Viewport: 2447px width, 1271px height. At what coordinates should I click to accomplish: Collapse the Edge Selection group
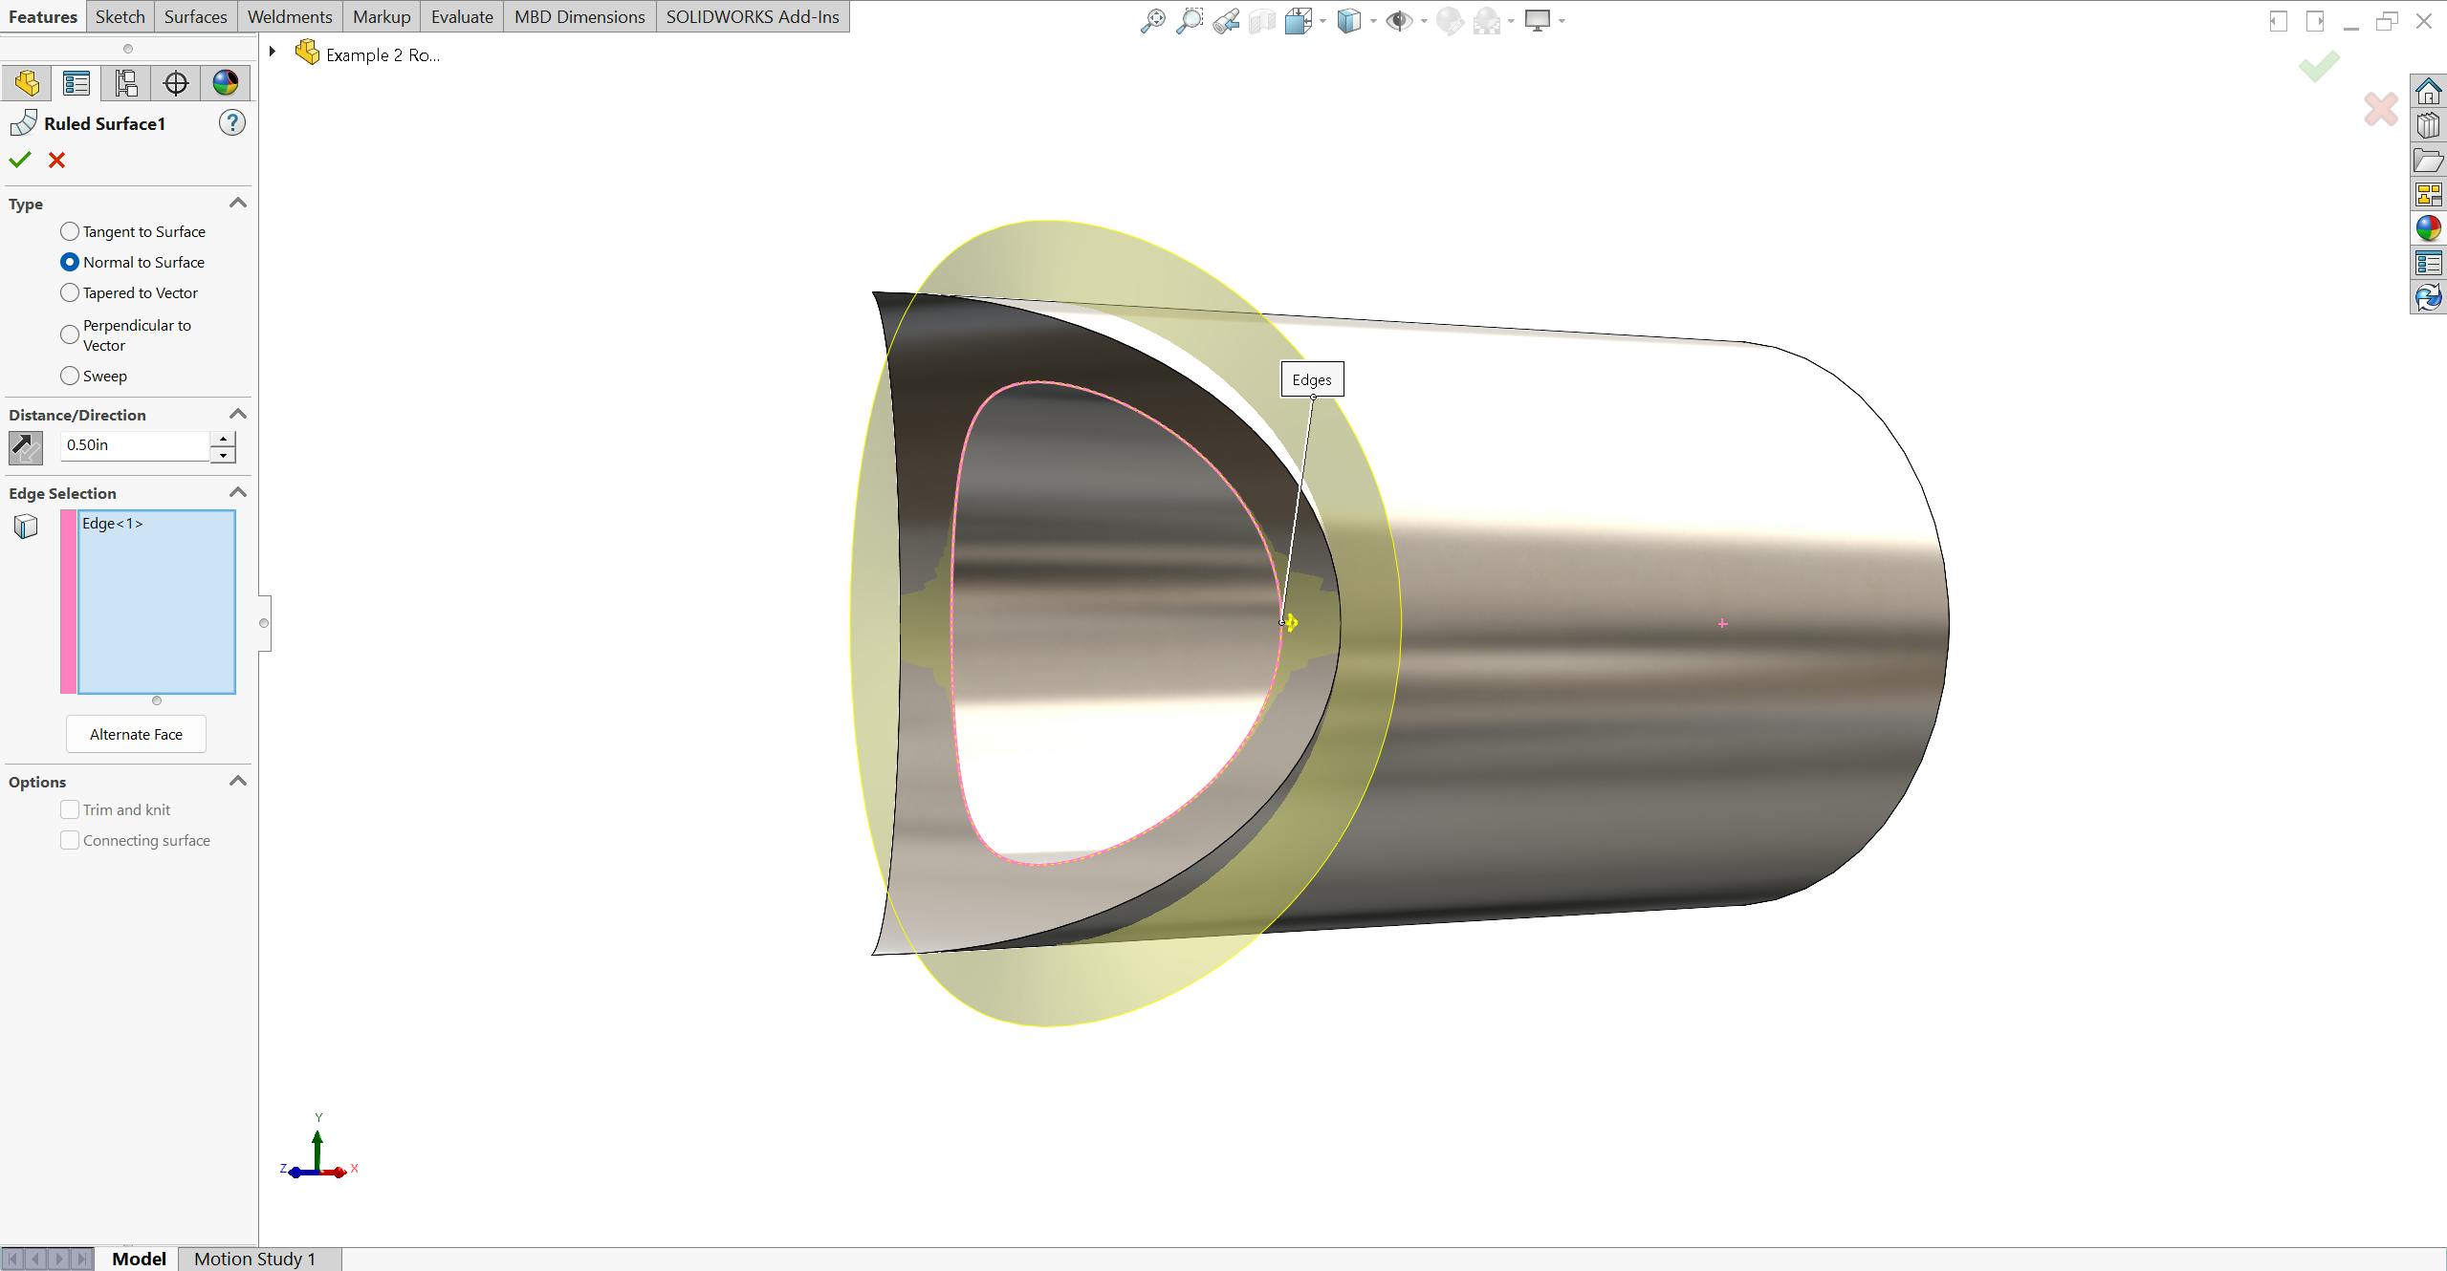click(x=238, y=492)
